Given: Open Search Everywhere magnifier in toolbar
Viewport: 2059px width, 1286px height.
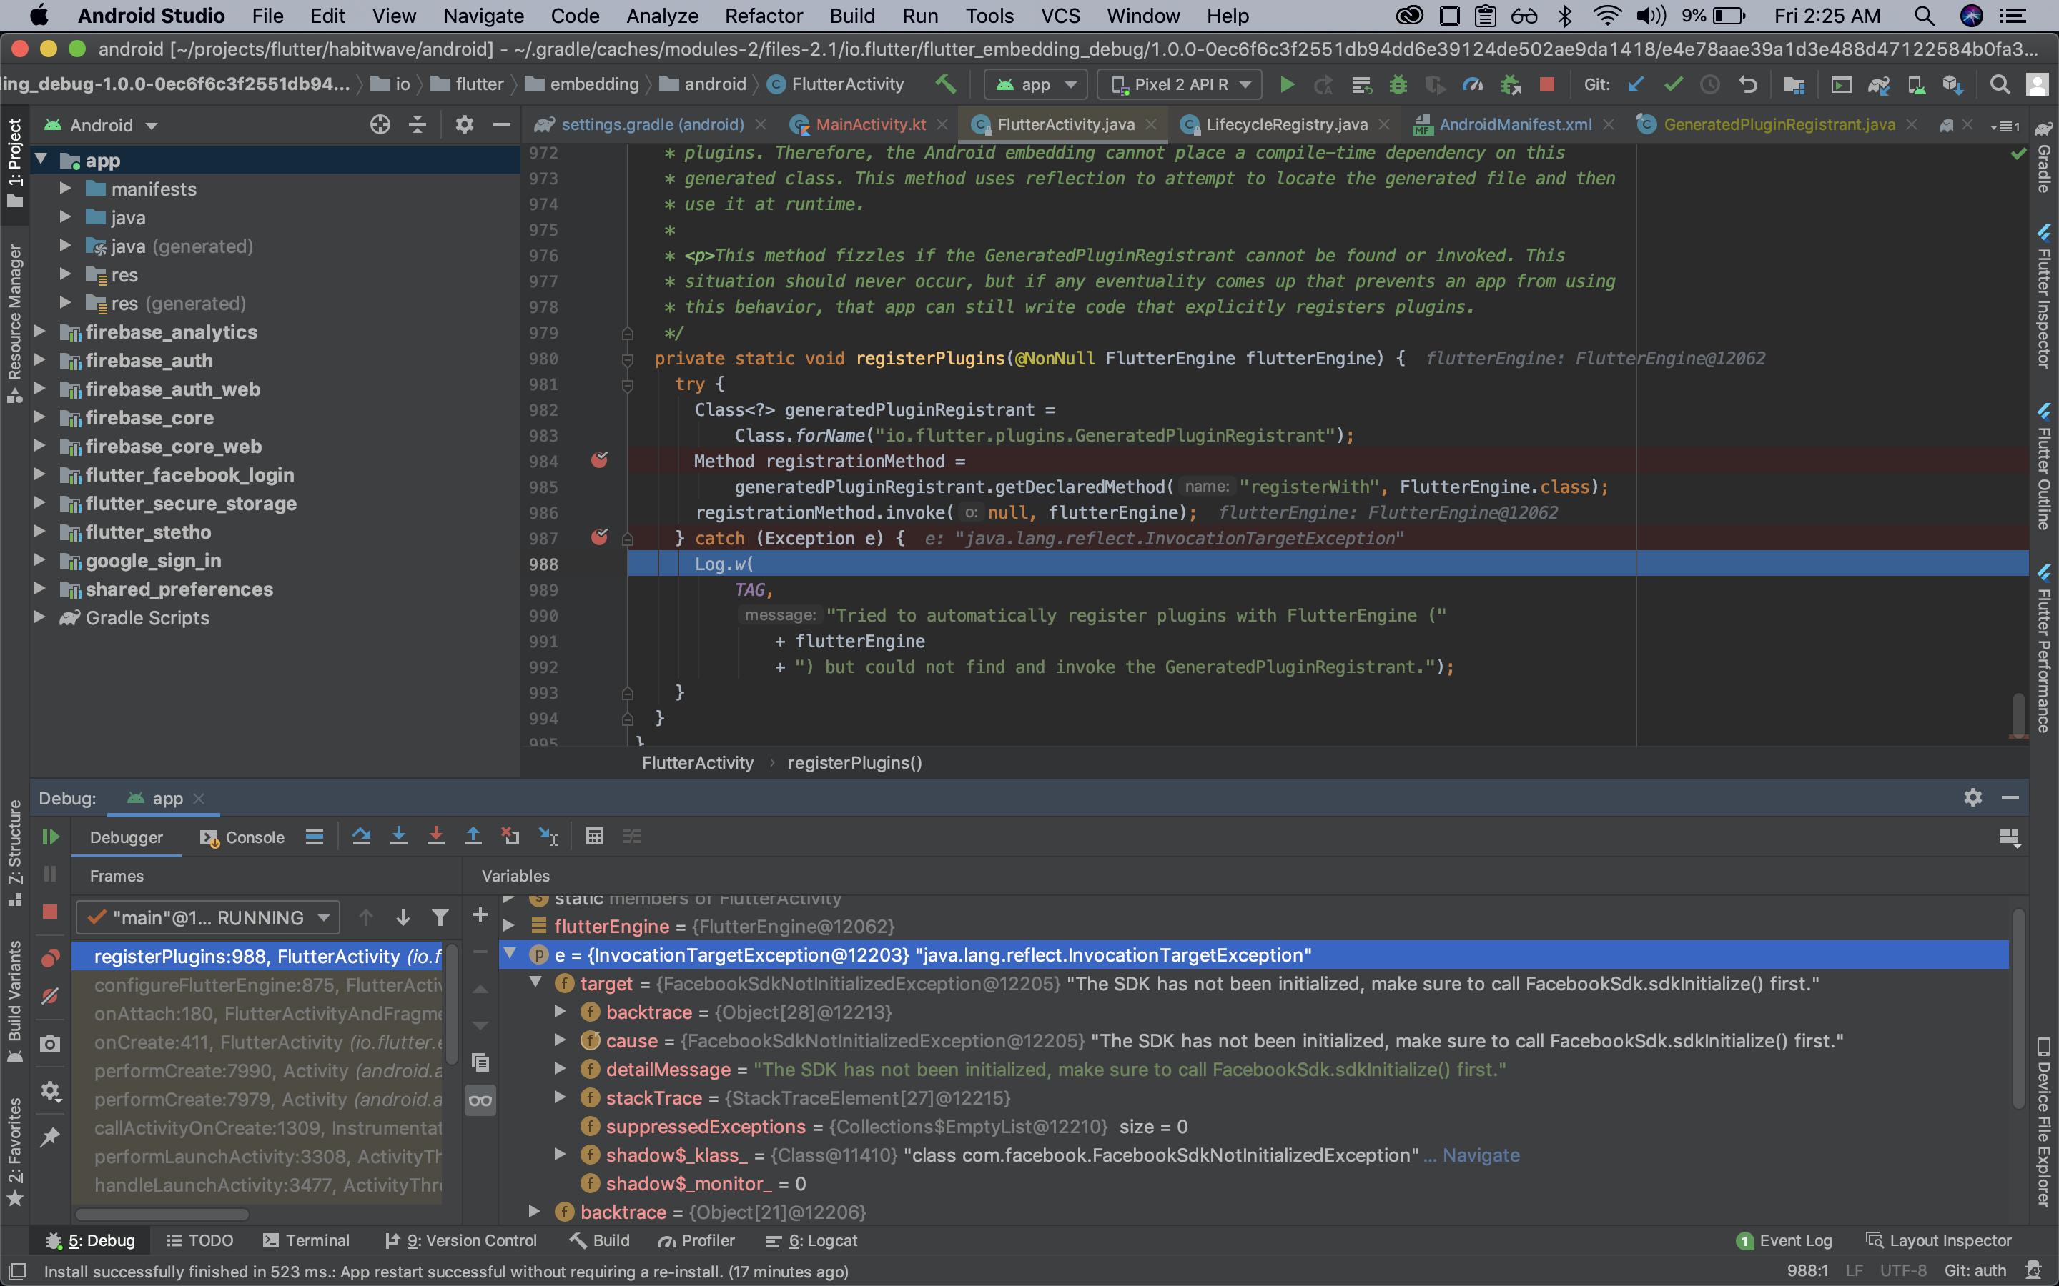Looking at the screenshot, I should (x=2000, y=84).
